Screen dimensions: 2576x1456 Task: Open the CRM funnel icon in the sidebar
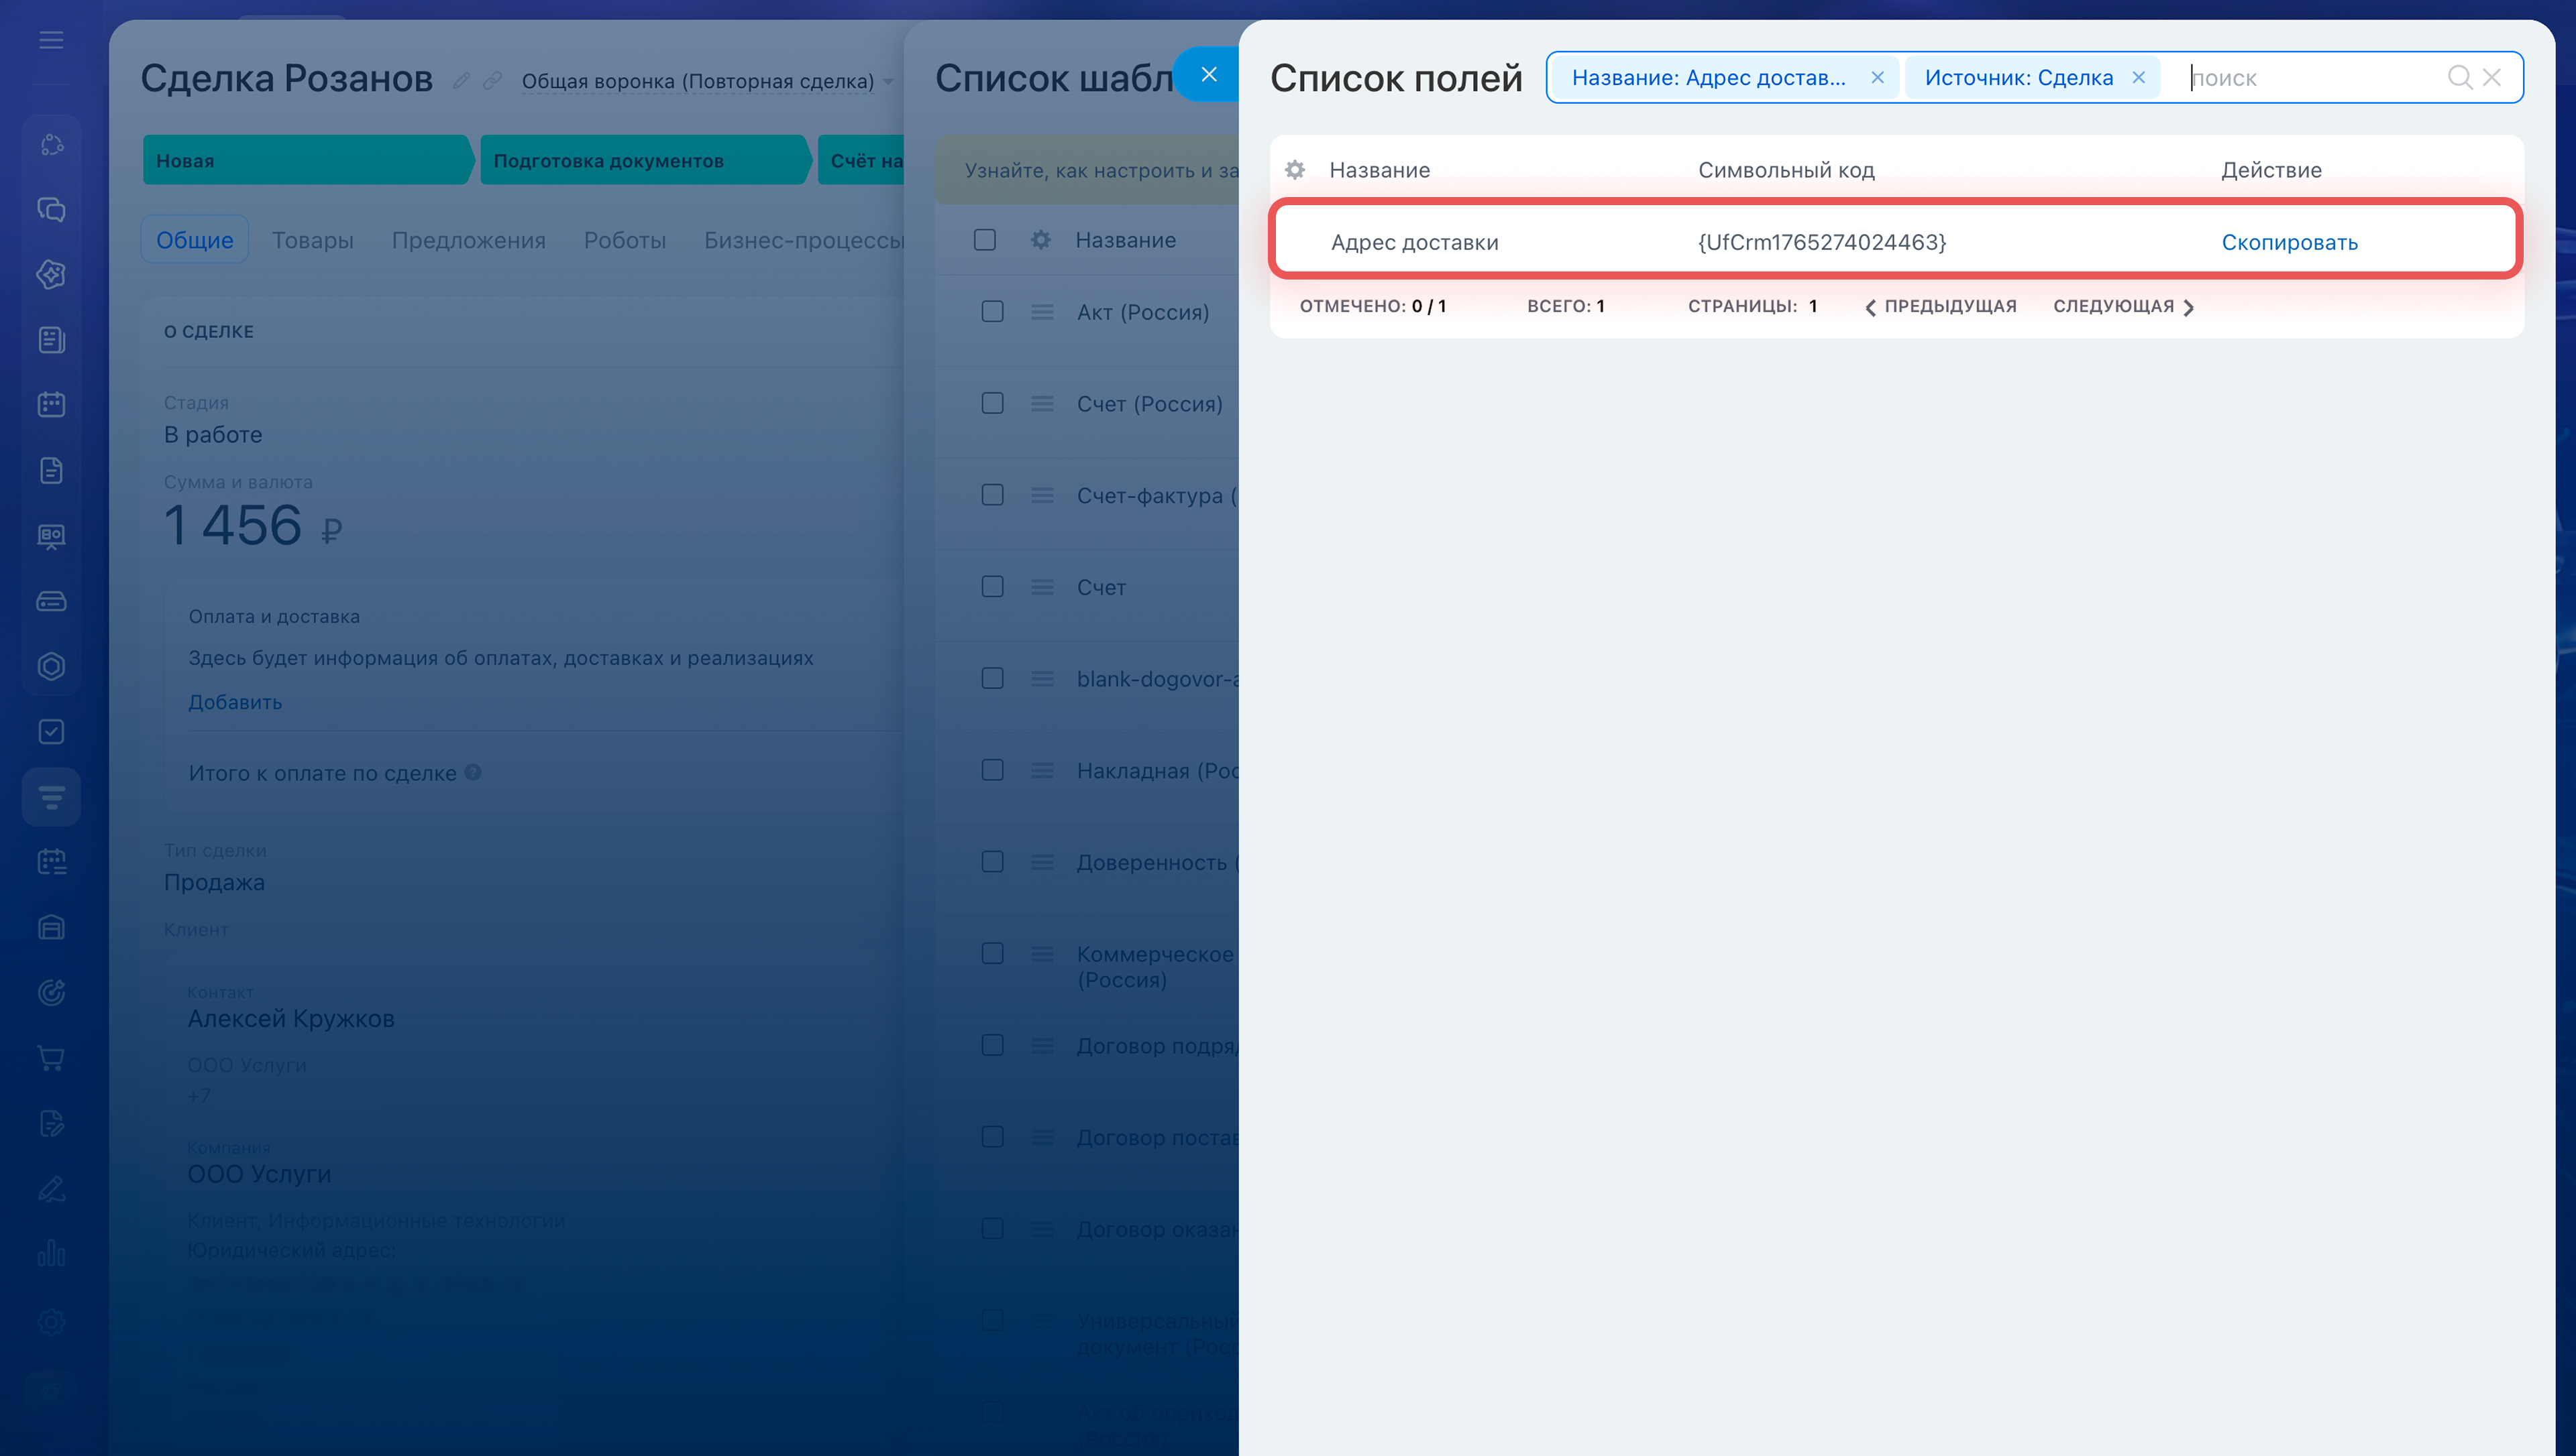point(51,797)
